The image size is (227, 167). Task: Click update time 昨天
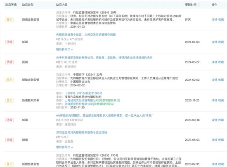(x=188, y=19)
